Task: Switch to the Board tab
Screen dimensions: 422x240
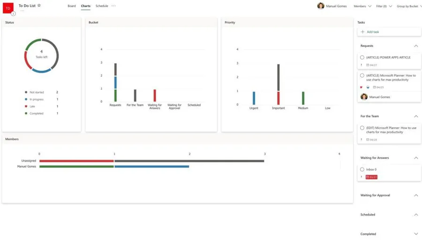Action: point(71,6)
